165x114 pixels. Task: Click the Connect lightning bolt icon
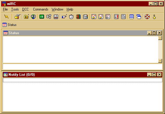6,17
